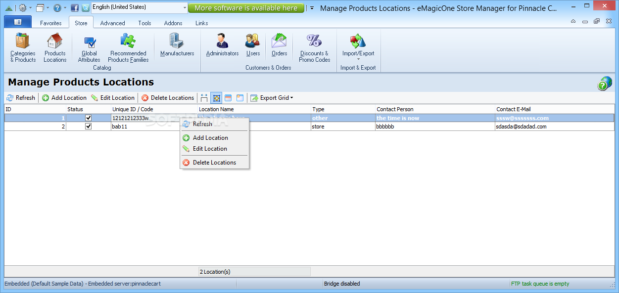619x293 pixels.
Task: Switch to the Favorites tab
Action: [x=51, y=23]
